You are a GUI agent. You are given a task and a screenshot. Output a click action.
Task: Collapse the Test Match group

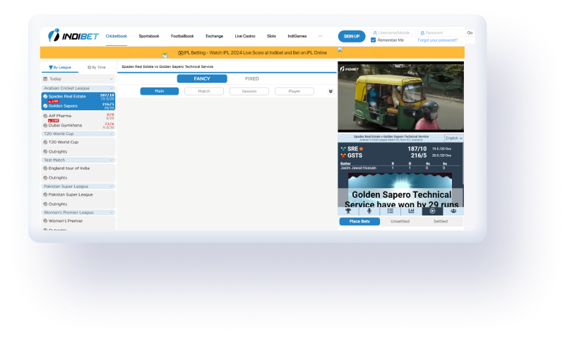point(78,160)
